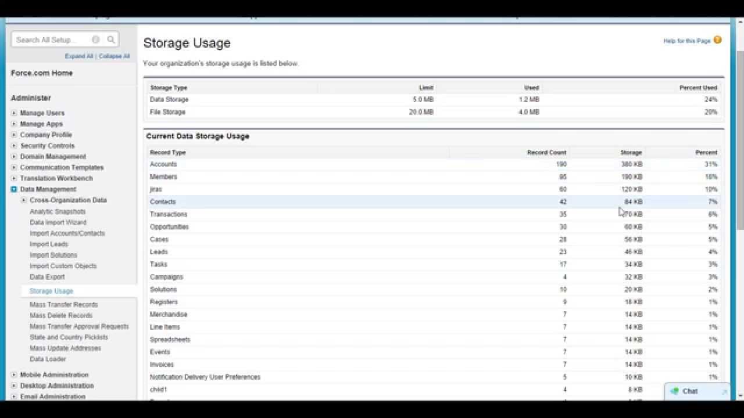Click the Line Items record type

(x=165, y=327)
